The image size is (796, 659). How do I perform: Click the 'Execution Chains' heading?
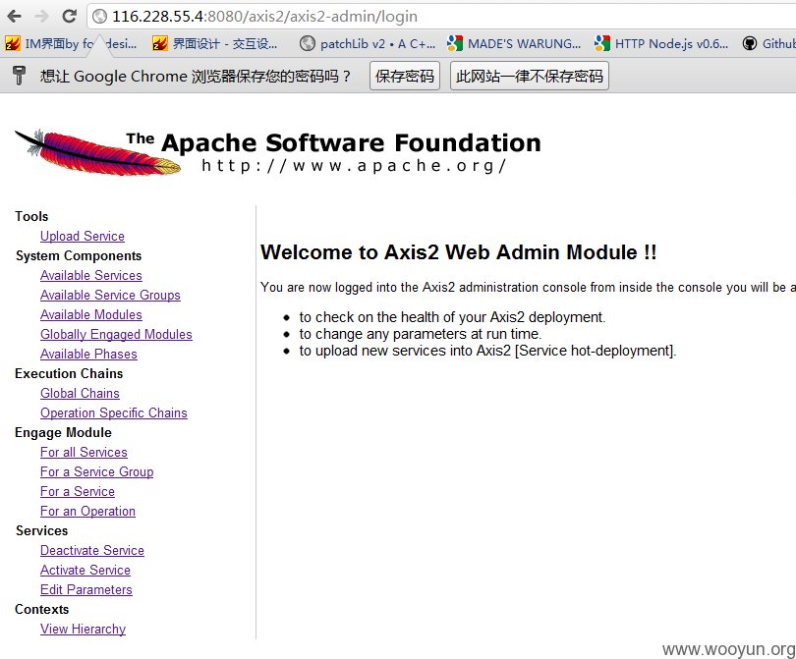click(69, 373)
